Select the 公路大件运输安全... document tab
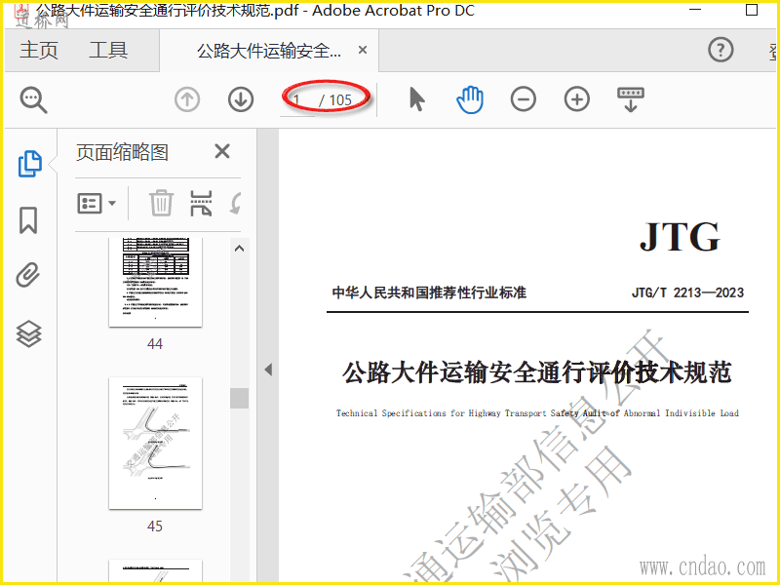780x585 pixels. (x=269, y=51)
